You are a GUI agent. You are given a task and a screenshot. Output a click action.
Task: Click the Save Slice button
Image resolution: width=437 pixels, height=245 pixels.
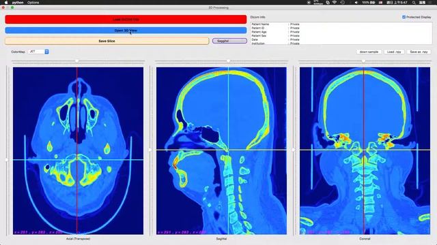(107, 41)
